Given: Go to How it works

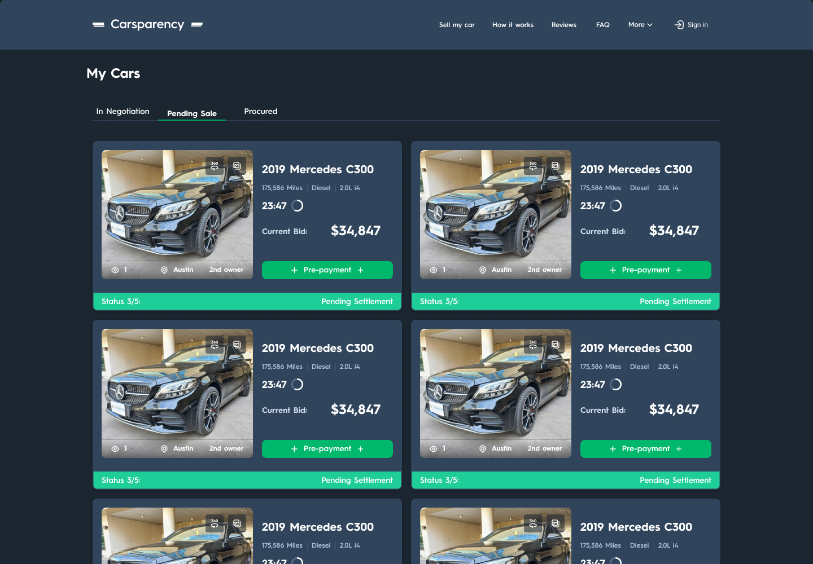Looking at the screenshot, I should tap(513, 25).
